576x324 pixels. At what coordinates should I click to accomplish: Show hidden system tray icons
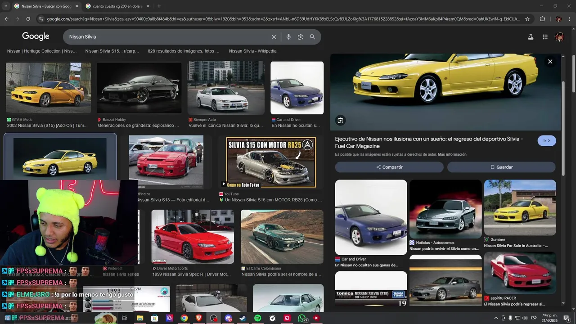click(x=496, y=318)
